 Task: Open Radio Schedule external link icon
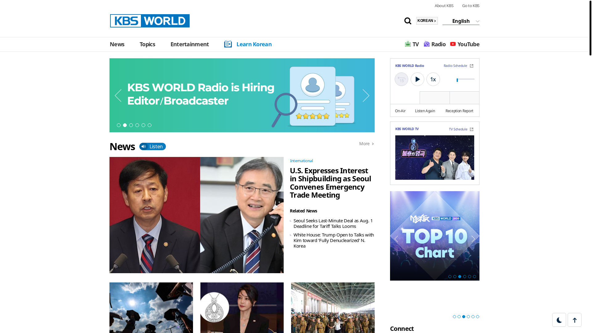point(471,66)
